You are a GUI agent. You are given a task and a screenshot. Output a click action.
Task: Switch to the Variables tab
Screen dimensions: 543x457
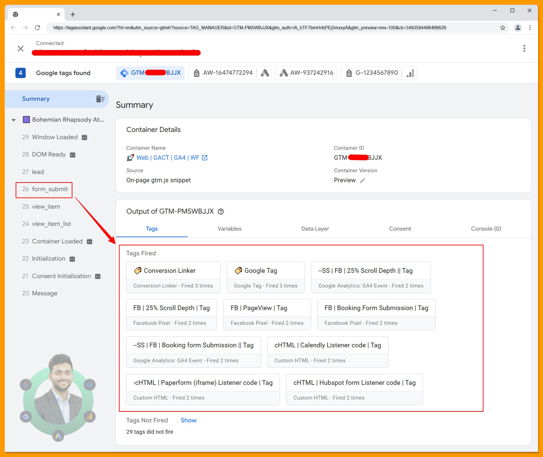click(229, 229)
